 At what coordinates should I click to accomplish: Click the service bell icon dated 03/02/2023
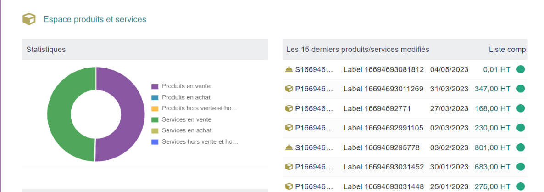[x=289, y=147]
